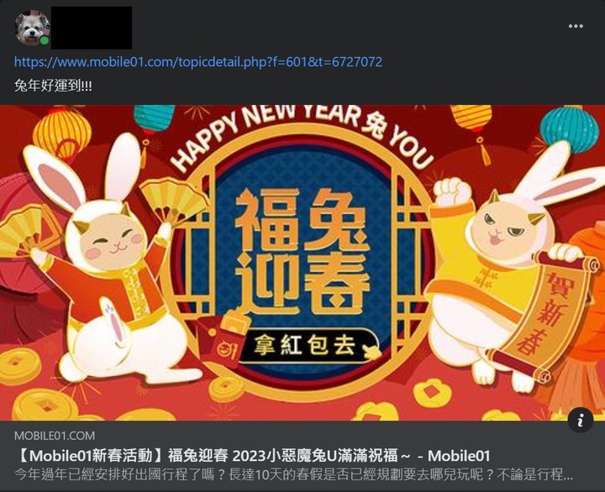Click the blacked-out poster name
The image size is (605, 492).
[92, 28]
